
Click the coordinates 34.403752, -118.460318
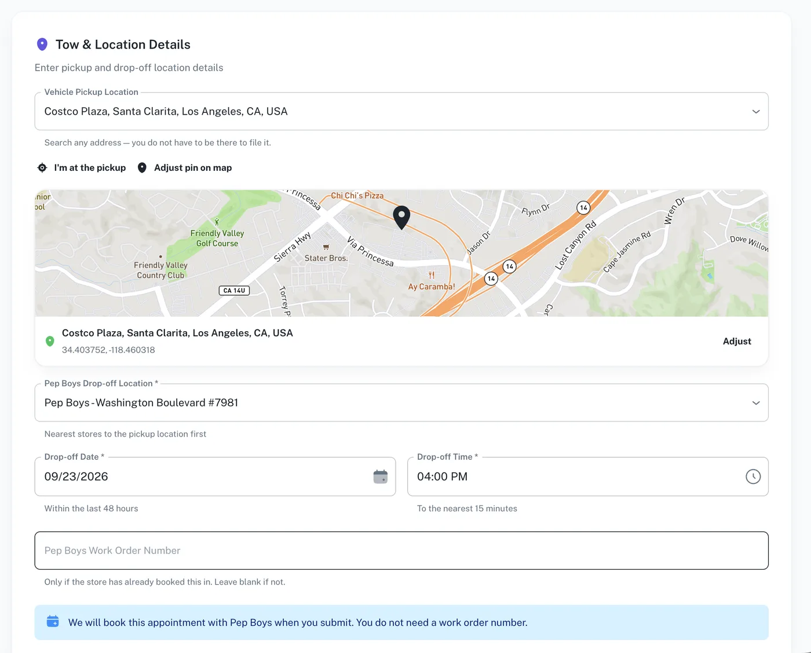point(108,350)
